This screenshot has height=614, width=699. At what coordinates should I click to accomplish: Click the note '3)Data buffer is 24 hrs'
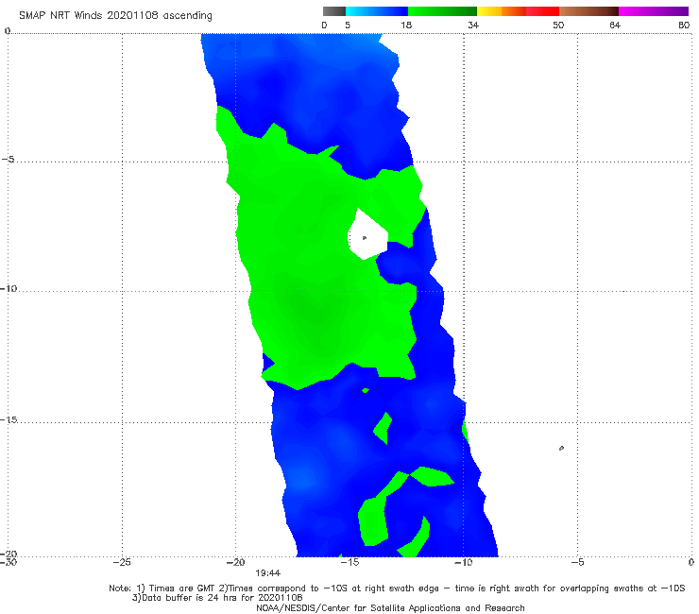(217, 598)
